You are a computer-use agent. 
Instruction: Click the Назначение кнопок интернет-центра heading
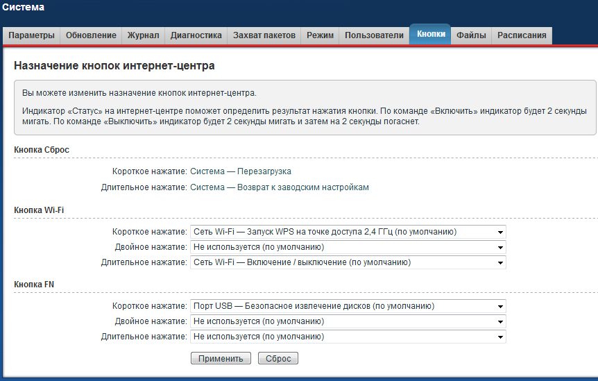(x=114, y=66)
